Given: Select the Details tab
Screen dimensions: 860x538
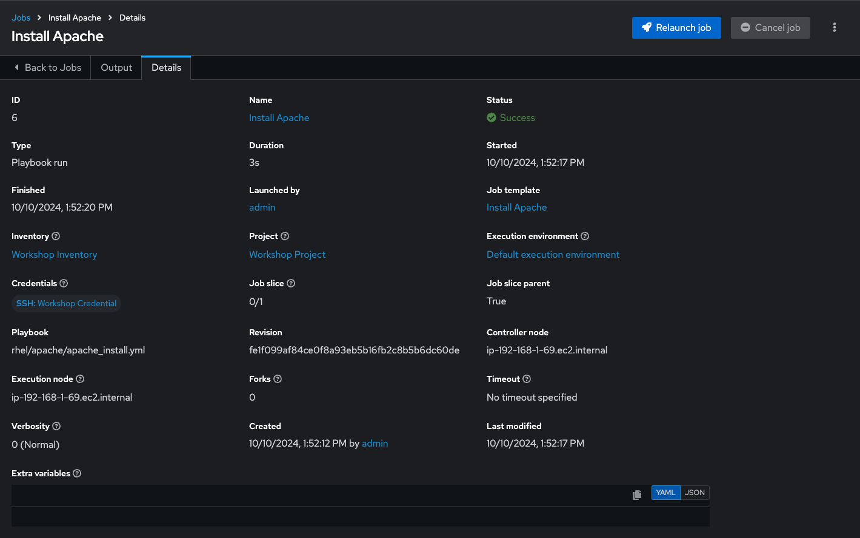Looking at the screenshot, I should (x=166, y=68).
